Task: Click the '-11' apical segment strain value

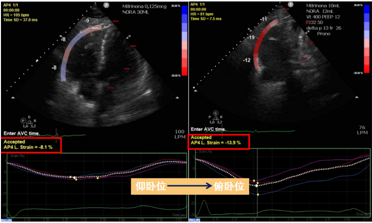Action: (x=264, y=19)
